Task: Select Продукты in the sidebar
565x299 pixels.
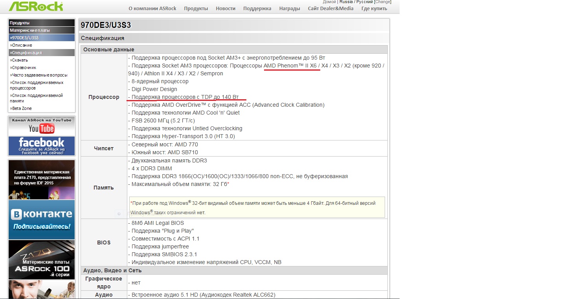Action: click(42, 23)
